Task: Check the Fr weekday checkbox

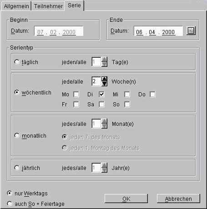Action: tap(76, 104)
